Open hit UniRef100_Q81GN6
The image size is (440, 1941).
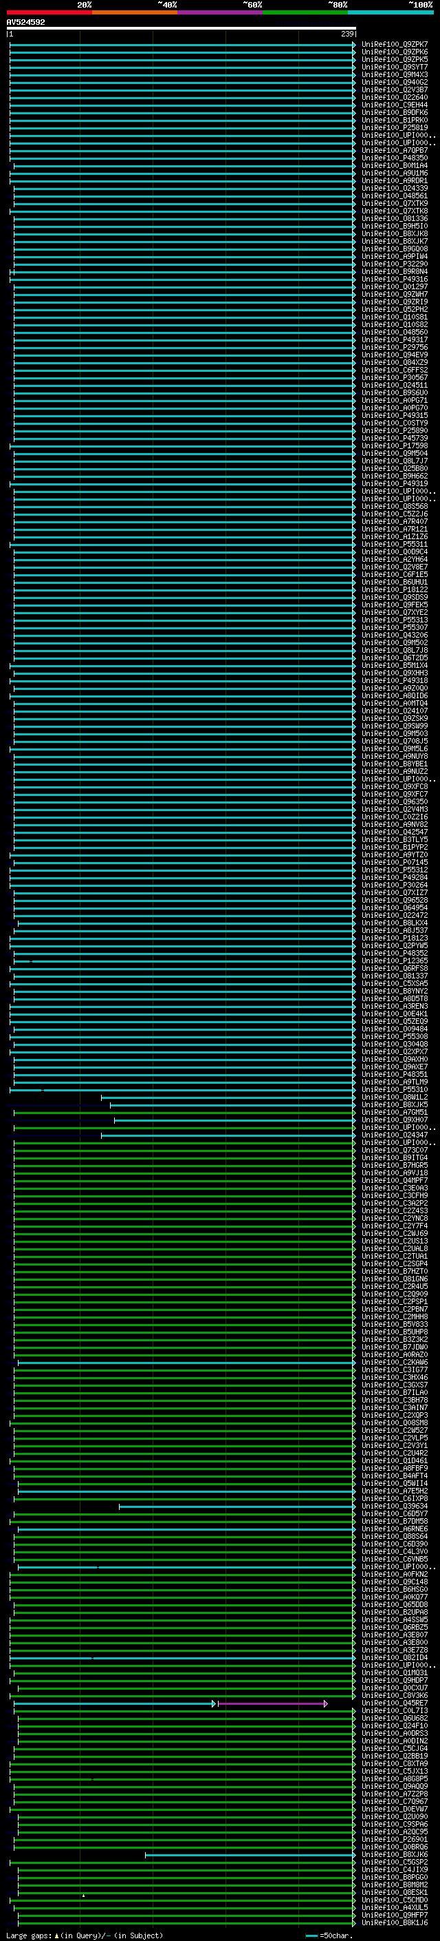pos(395,1279)
